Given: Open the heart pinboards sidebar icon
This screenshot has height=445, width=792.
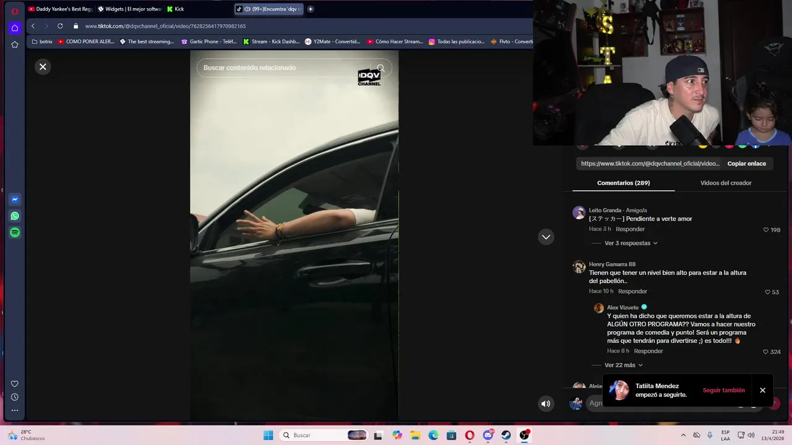Looking at the screenshot, I should click(x=15, y=384).
